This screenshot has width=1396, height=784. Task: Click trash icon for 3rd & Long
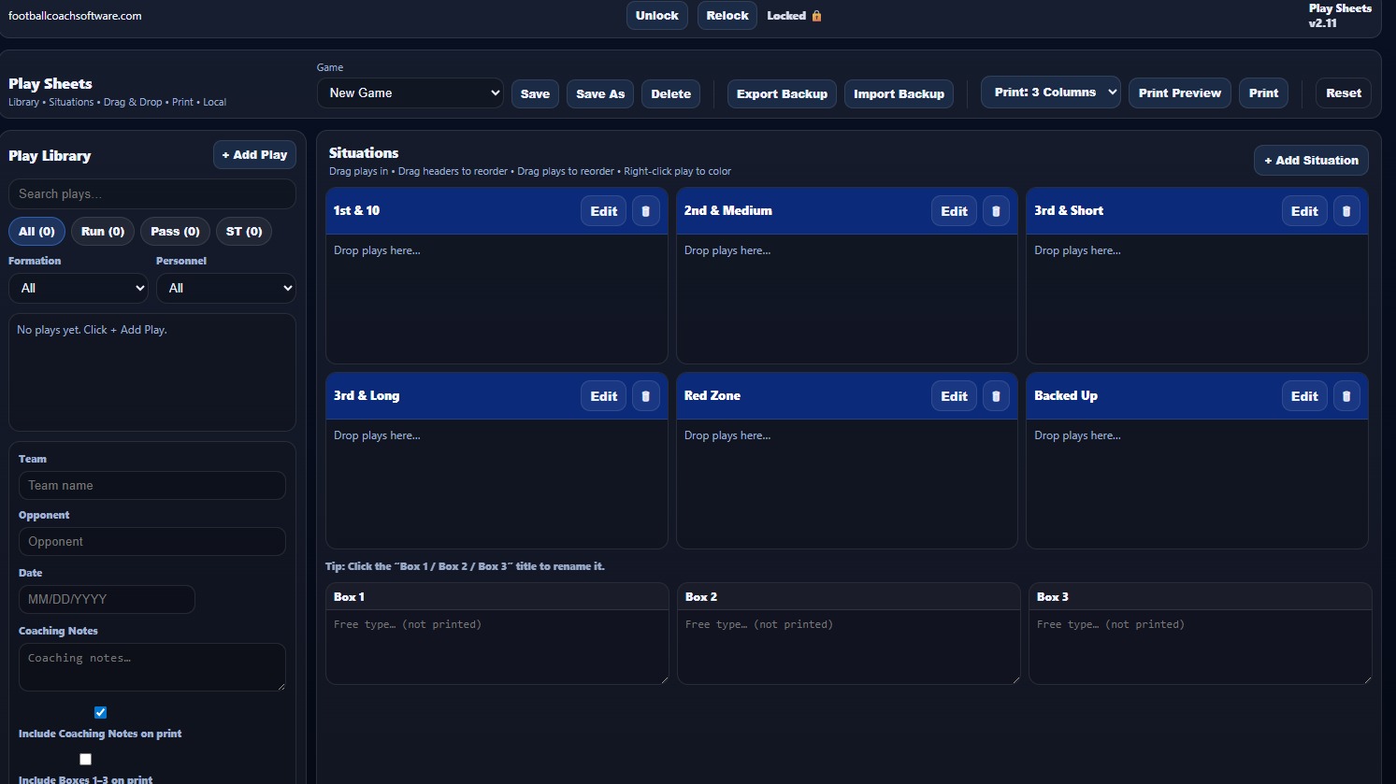[x=645, y=396]
